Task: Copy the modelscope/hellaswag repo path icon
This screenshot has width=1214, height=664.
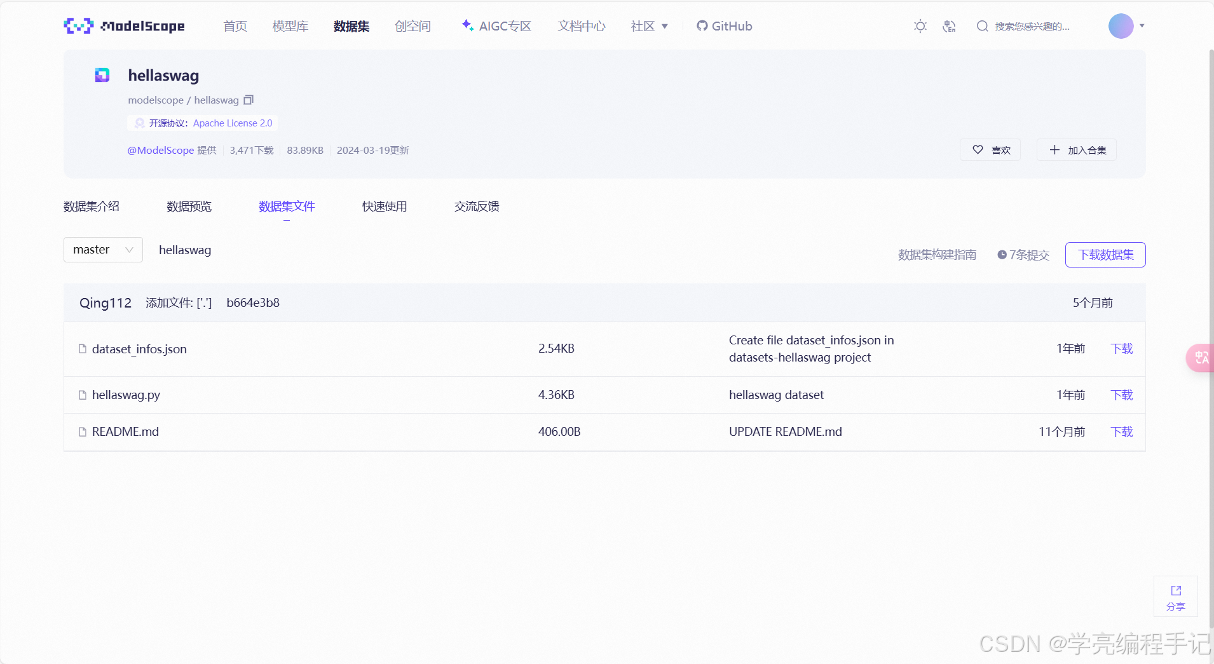Action: (x=249, y=100)
